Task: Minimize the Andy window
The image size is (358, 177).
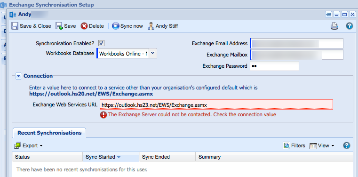Action: (x=336, y=15)
